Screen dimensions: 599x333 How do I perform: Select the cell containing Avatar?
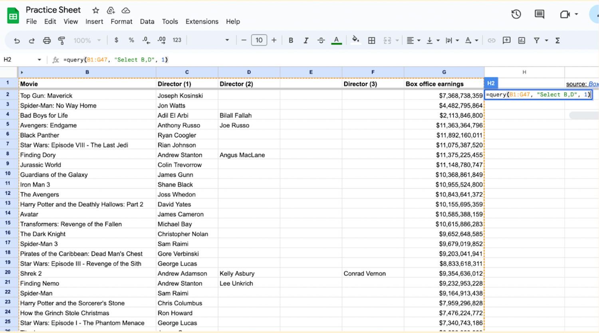tap(87, 214)
